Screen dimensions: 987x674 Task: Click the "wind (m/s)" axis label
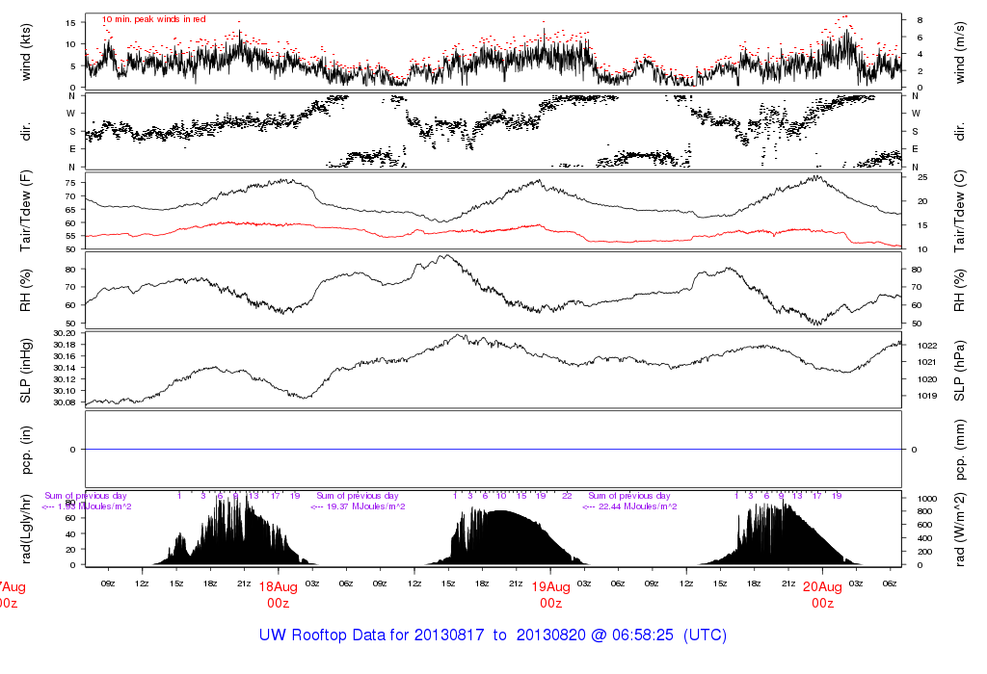960,53
